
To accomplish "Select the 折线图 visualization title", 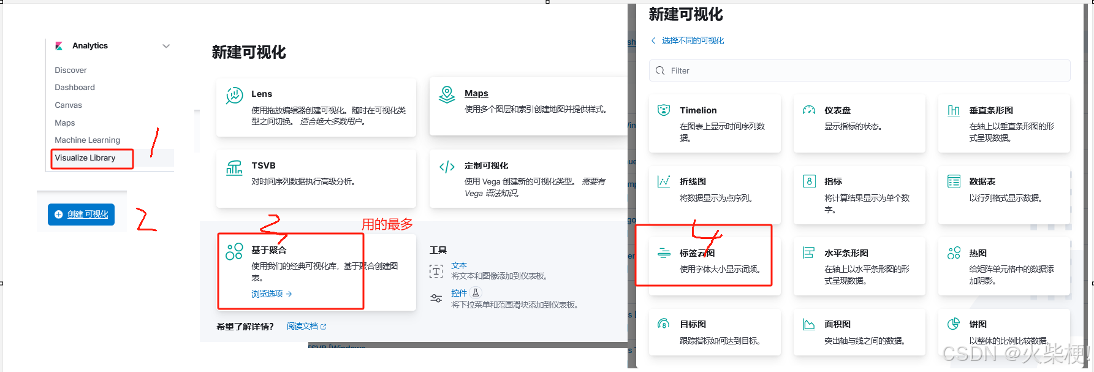I will (x=693, y=181).
